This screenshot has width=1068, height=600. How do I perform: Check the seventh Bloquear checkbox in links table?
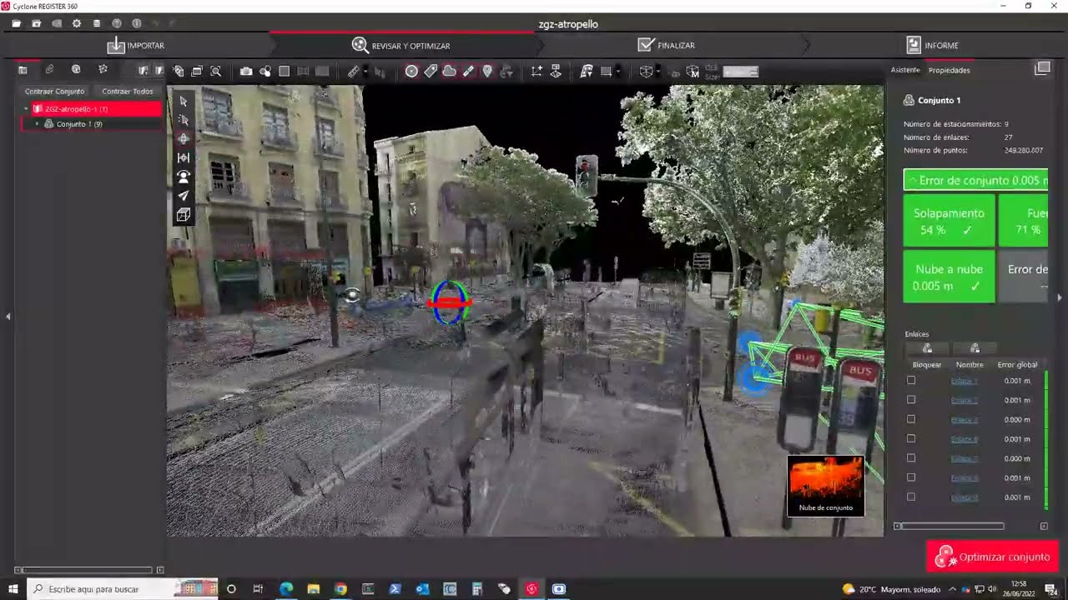click(911, 497)
